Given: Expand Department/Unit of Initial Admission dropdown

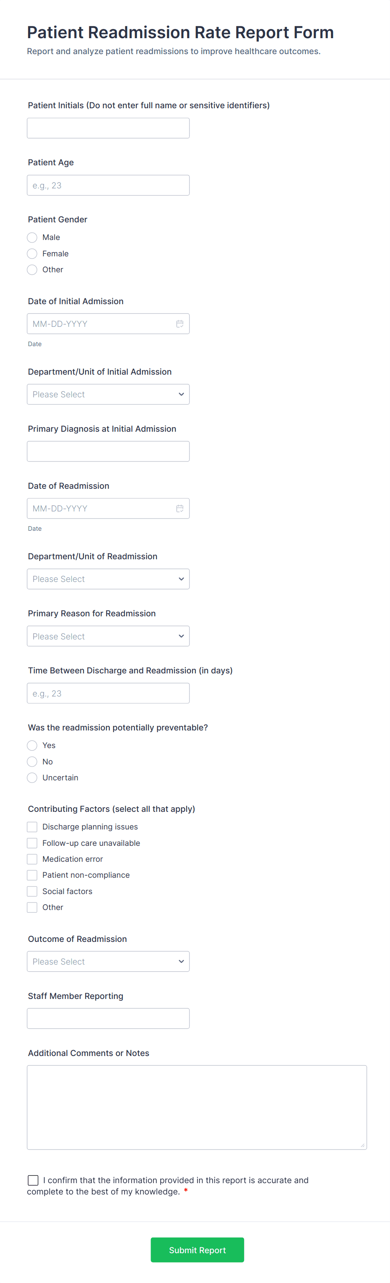Looking at the screenshot, I should [108, 394].
